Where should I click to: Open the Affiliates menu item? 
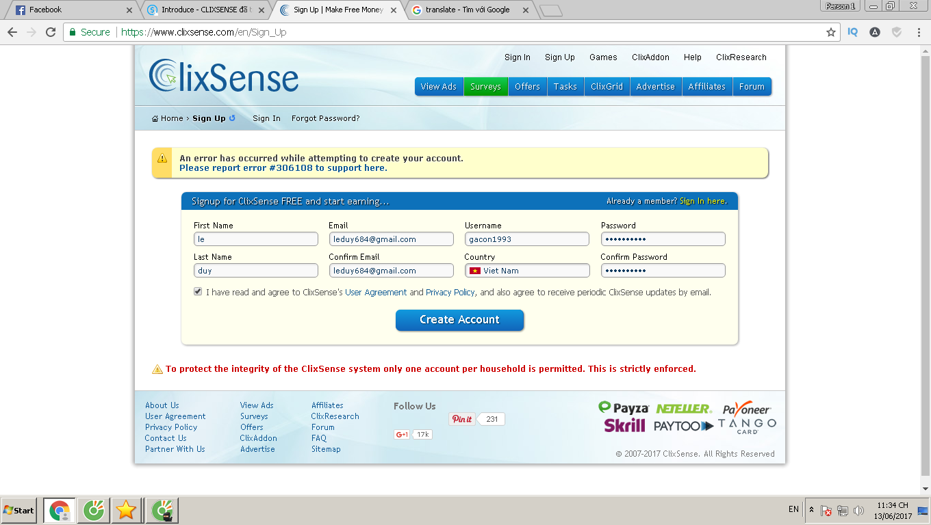tap(707, 87)
